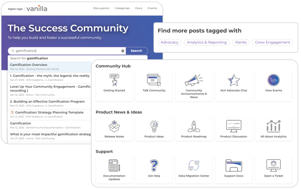This screenshot has height=189, width=301.
Task: Open the 'Gamification' documentation result
Action: pyautogui.click(x=49, y=125)
